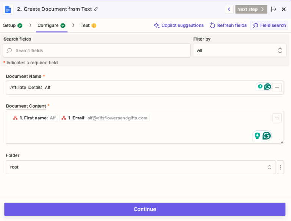Select the Email data pill

[x=104, y=118]
